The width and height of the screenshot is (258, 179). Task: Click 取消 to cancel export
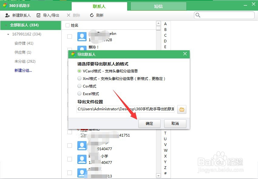[175, 124]
